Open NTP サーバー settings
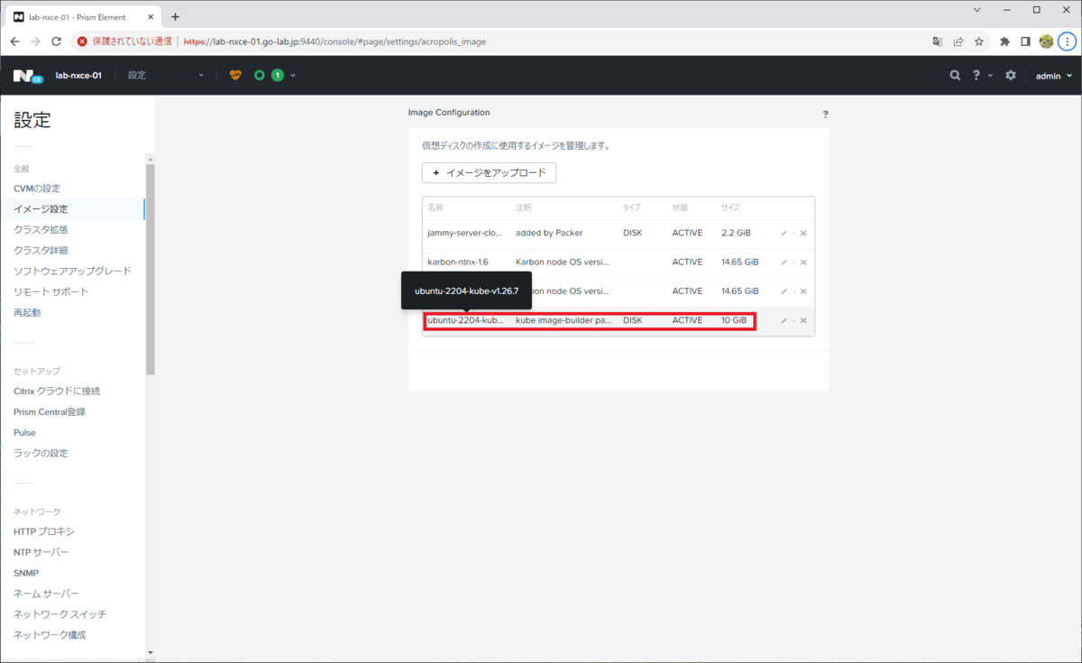Screen dimensions: 1082x663 (x=41, y=553)
